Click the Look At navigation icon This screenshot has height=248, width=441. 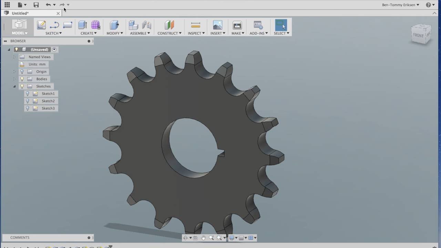tap(195, 238)
